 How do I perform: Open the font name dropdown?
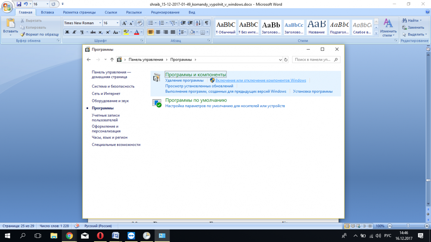(x=100, y=23)
